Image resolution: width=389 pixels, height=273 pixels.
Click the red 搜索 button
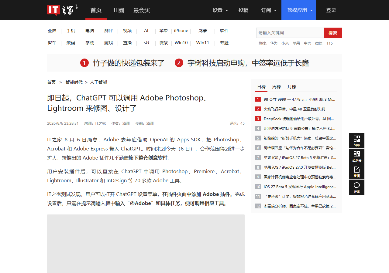tap(333, 33)
